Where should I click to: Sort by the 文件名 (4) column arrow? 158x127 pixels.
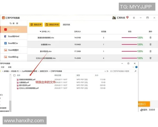coord(40,31)
